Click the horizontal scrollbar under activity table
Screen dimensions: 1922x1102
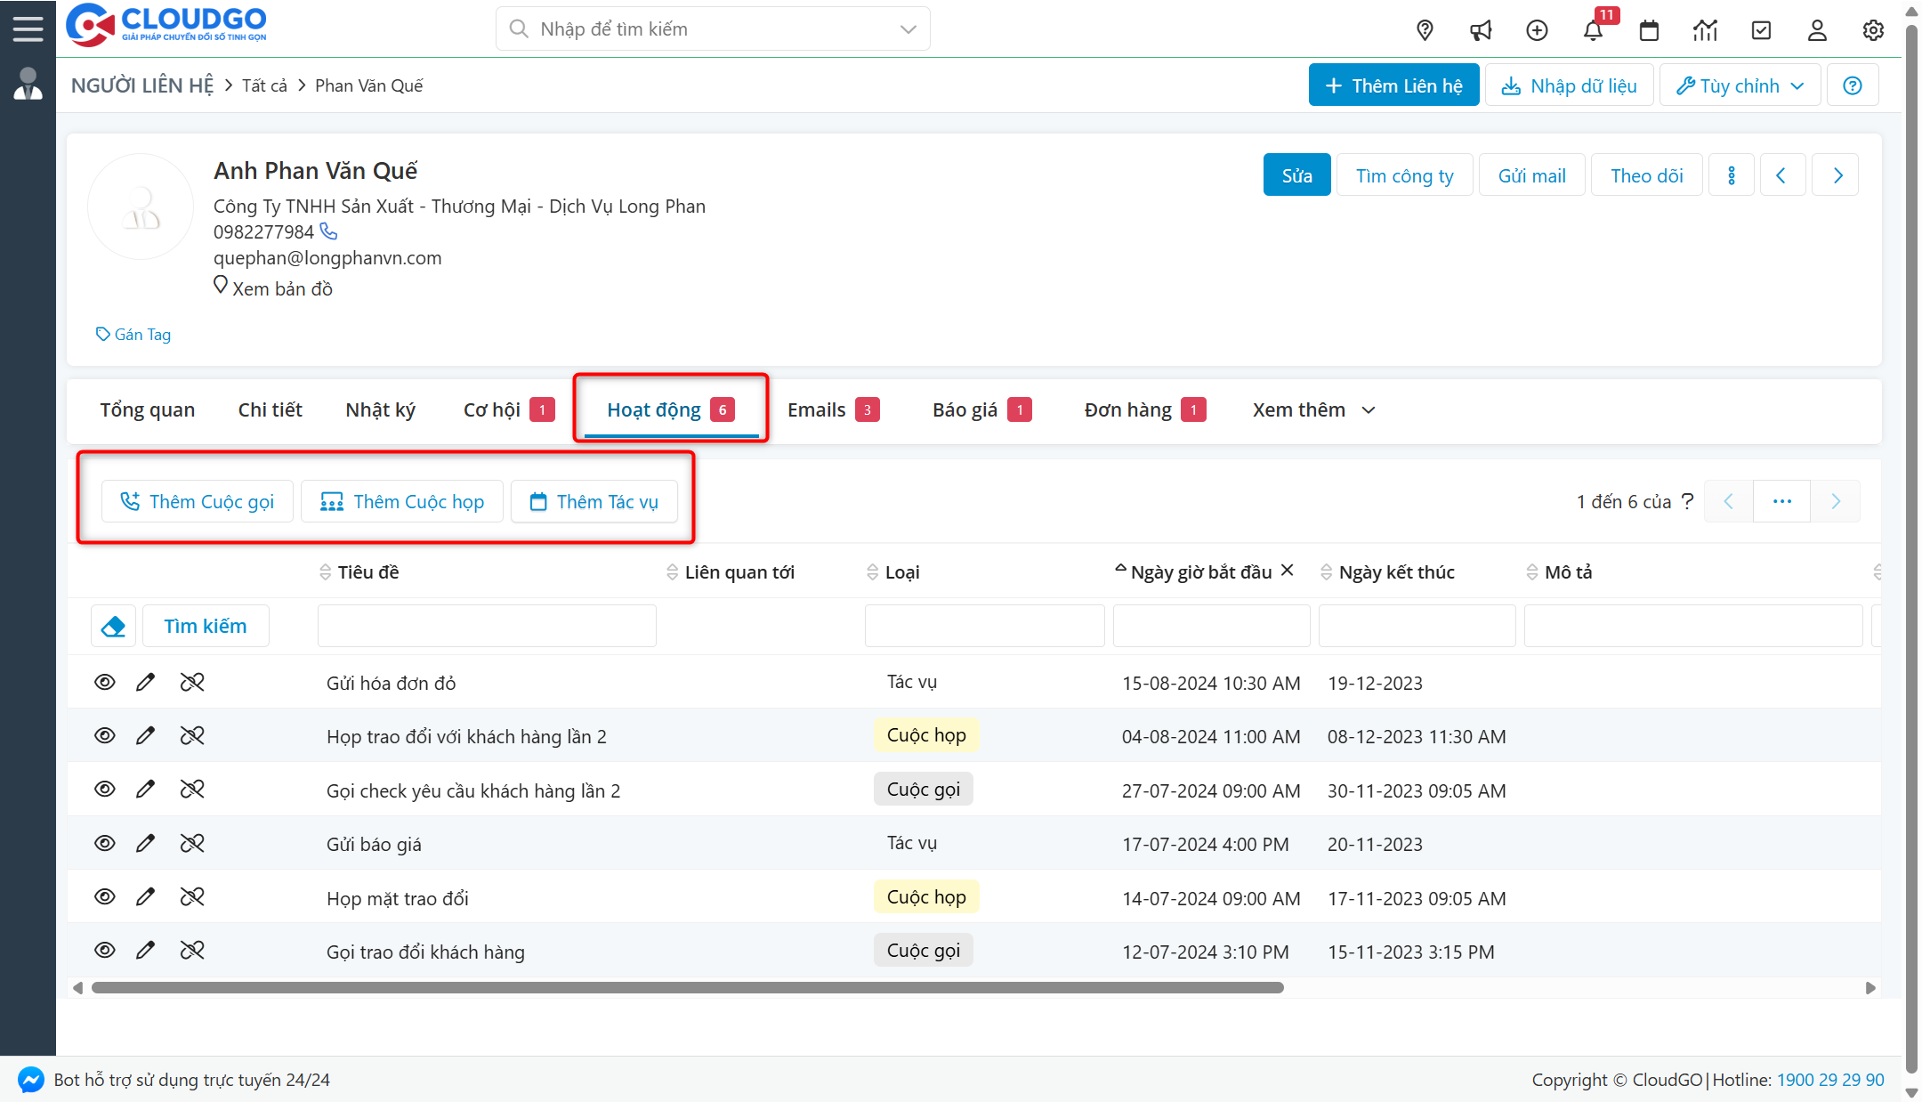[x=687, y=987]
